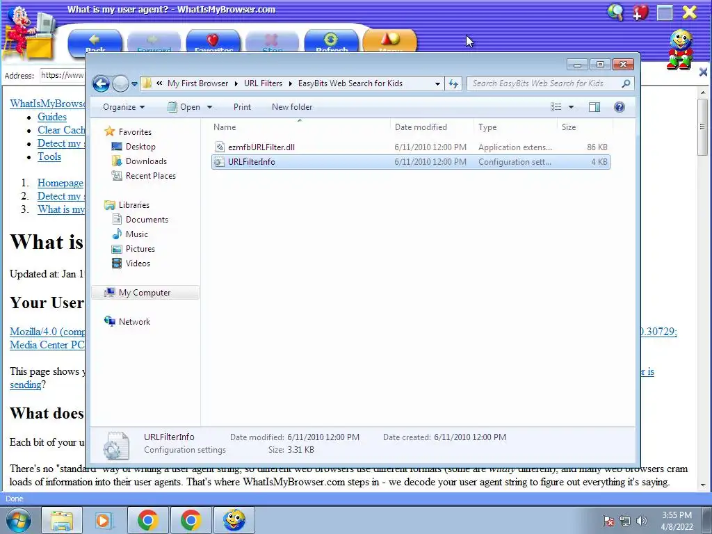Click the smiley mascot icon below title bar
The image size is (712, 534).
(x=680, y=49)
